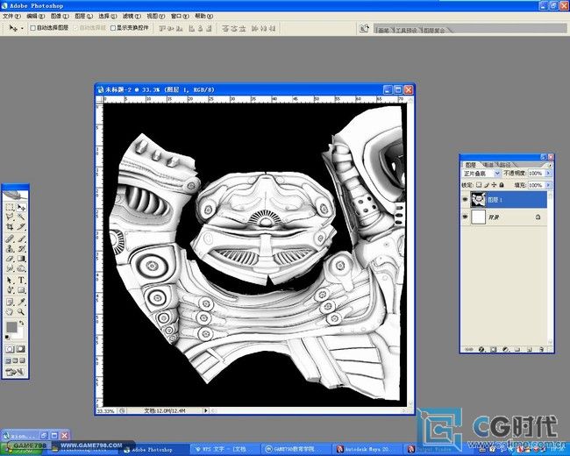
Task: Select the Brush tool
Action: (21, 239)
